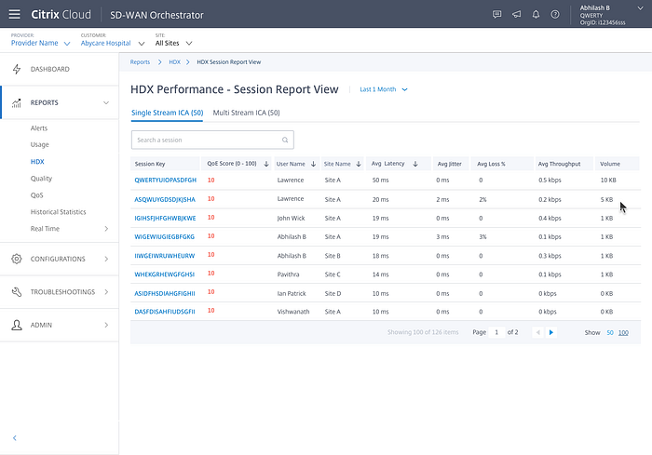This screenshot has width=652, height=455.
Task: Click the megaphone announcements icon
Action: pyautogui.click(x=516, y=14)
